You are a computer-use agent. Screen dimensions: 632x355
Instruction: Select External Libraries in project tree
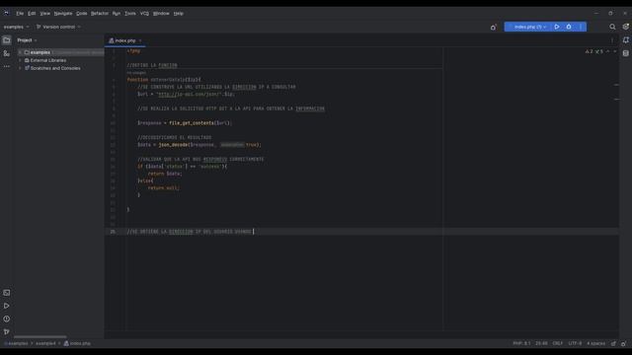(48, 60)
